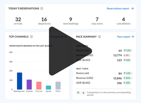Click the red down-arrow legend icon
The width and height of the screenshot is (141, 103).
tap(83, 93)
